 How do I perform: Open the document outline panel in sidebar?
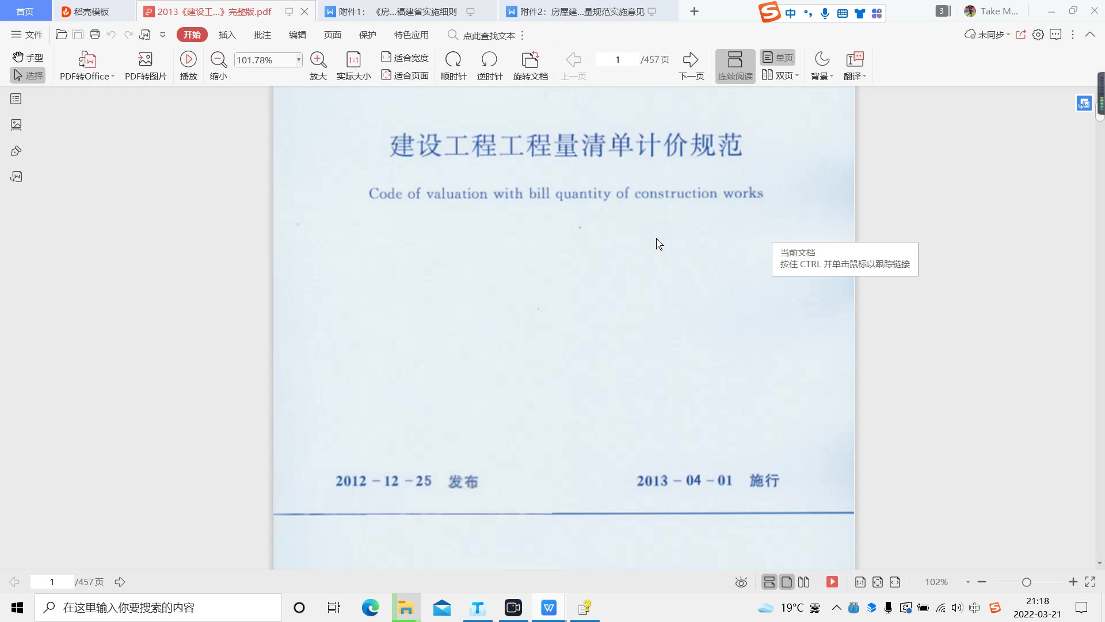click(x=16, y=98)
